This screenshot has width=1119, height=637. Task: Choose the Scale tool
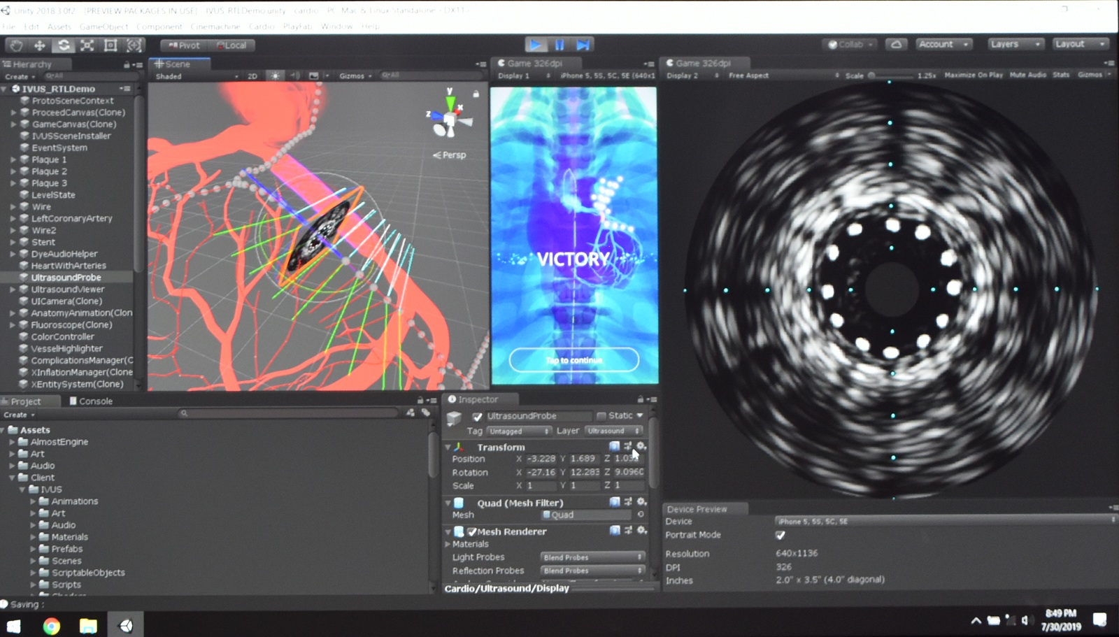pyautogui.click(x=87, y=45)
